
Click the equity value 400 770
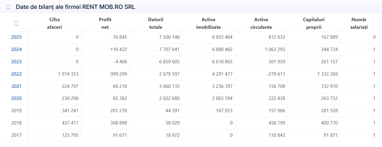click(x=329, y=123)
